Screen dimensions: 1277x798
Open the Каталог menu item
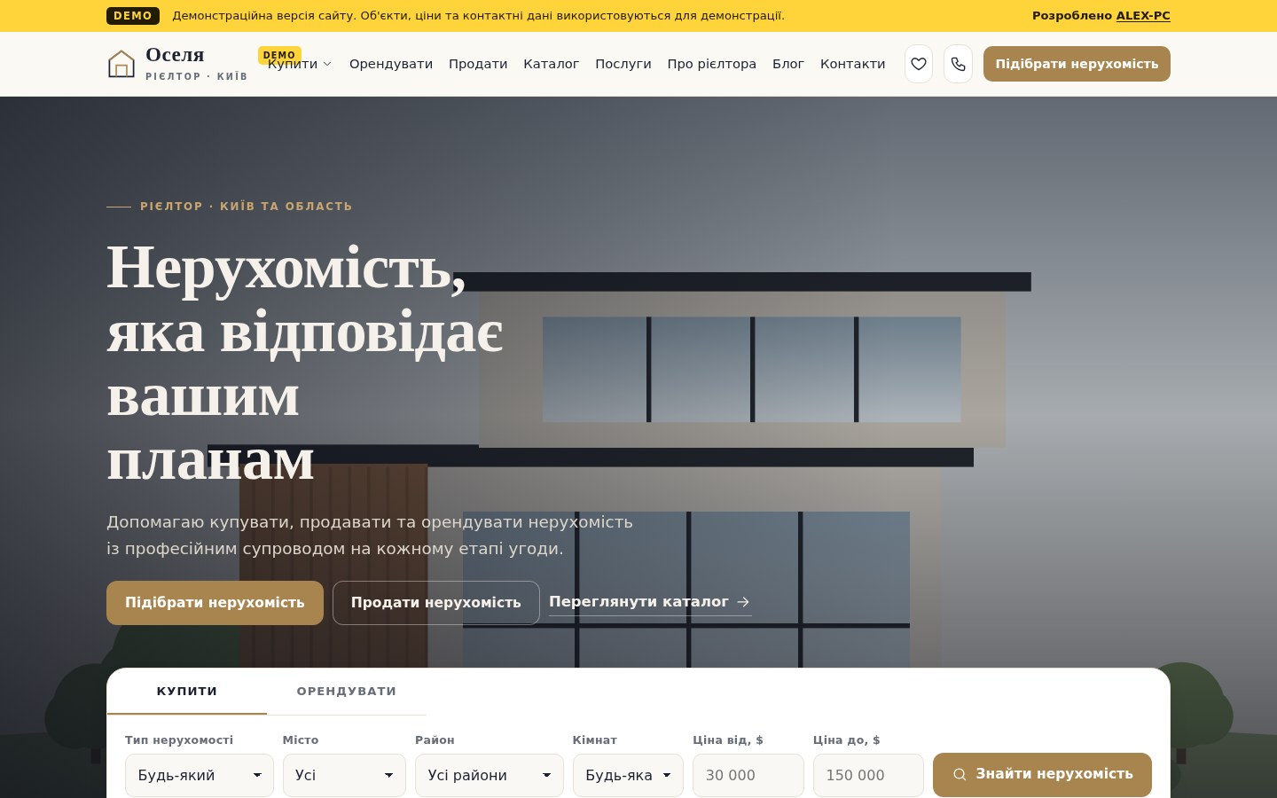(x=552, y=64)
